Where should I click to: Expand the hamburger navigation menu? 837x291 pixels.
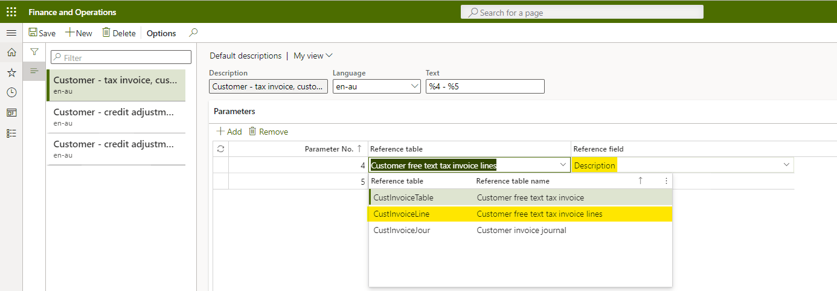click(11, 33)
